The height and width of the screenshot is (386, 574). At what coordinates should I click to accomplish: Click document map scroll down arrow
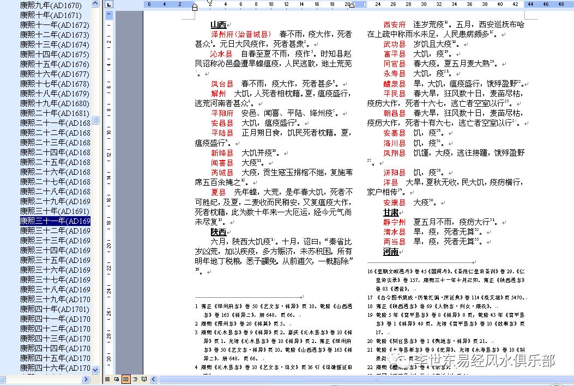[x=95, y=370]
